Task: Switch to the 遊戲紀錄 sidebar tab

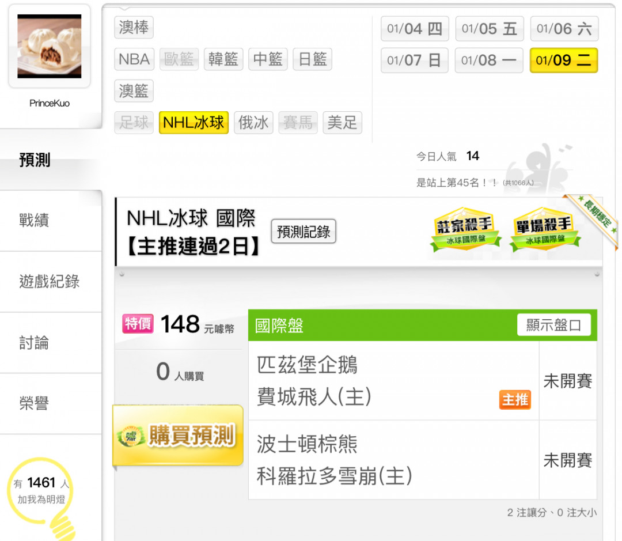Action: 51,281
